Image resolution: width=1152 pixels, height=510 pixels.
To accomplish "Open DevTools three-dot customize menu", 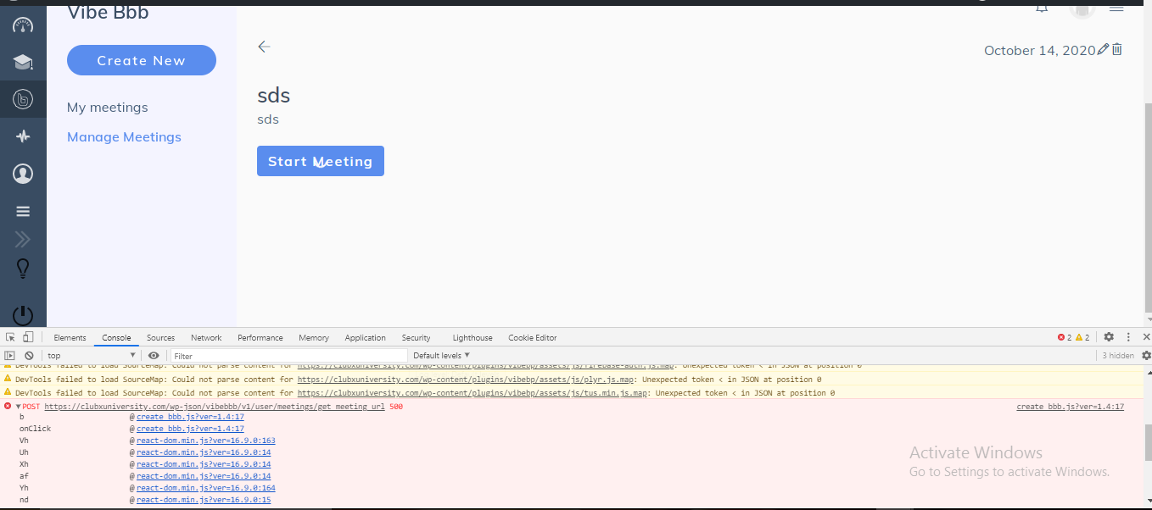I will [1128, 337].
